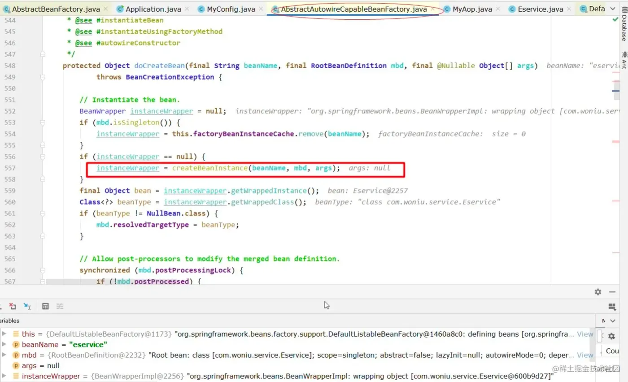Click postProcessingLock on line 566

[x=193, y=270]
